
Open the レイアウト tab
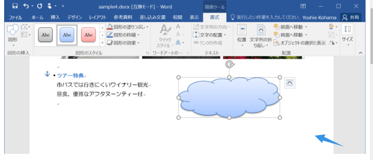coord(98,17)
